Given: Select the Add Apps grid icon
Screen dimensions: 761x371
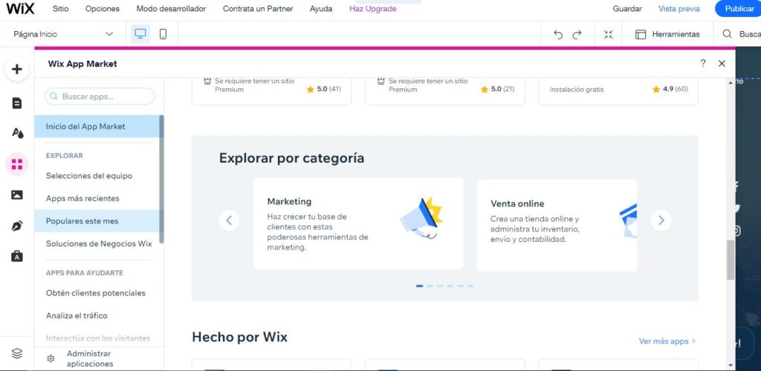Looking at the screenshot, I should (17, 164).
